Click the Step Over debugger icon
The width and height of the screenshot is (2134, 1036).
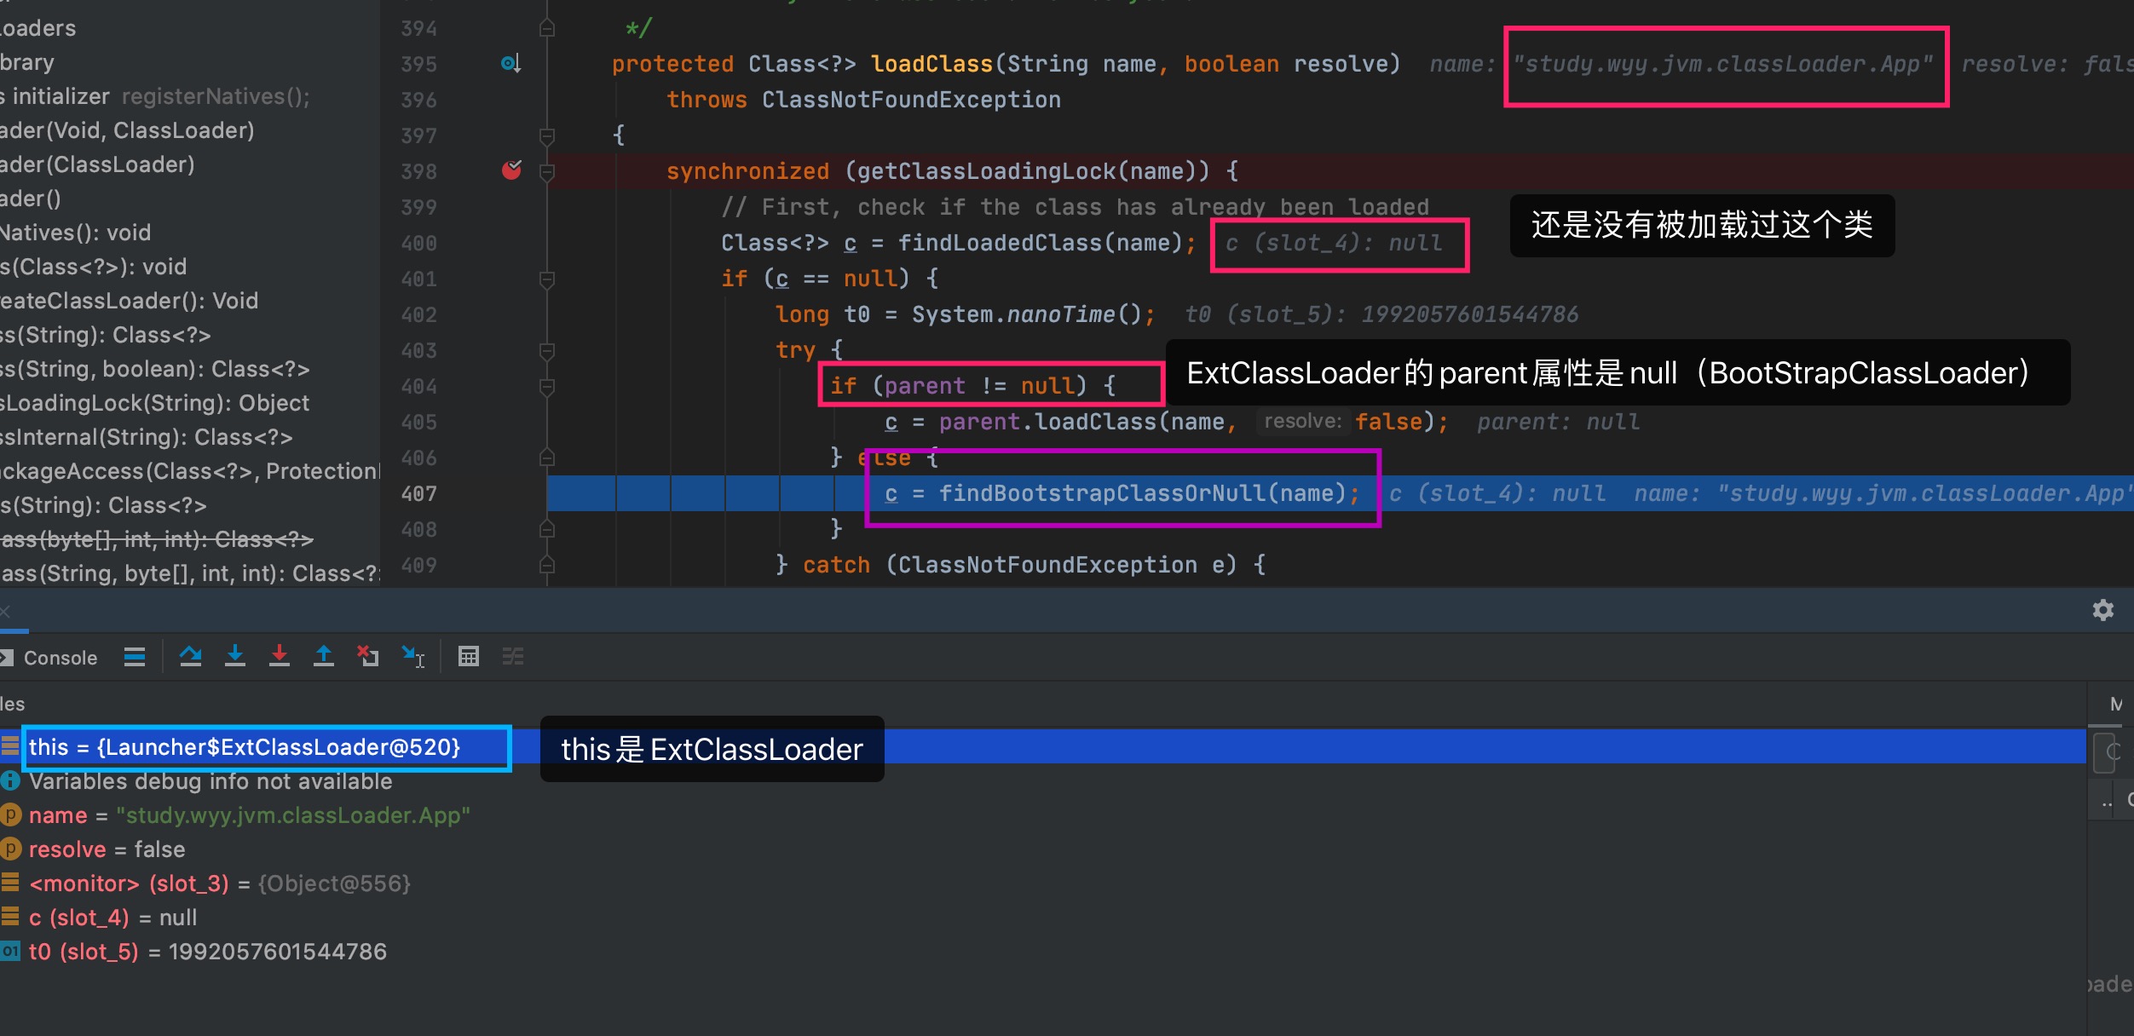click(x=191, y=656)
